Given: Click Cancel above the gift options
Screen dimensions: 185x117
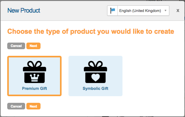Looking at the screenshot, I should click(x=16, y=46).
